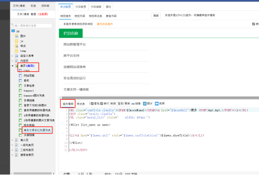Open the 样式 folder icon

(16, 46)
